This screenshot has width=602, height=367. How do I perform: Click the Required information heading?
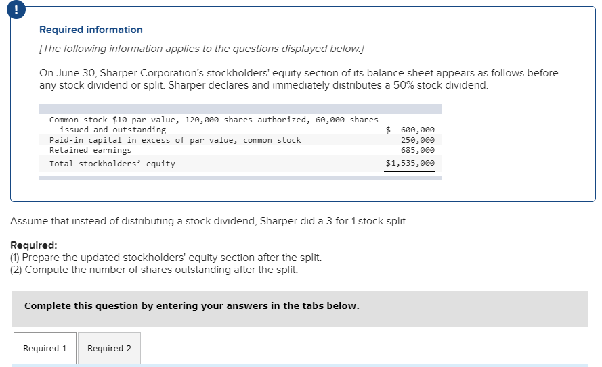[x=91, y=30]
